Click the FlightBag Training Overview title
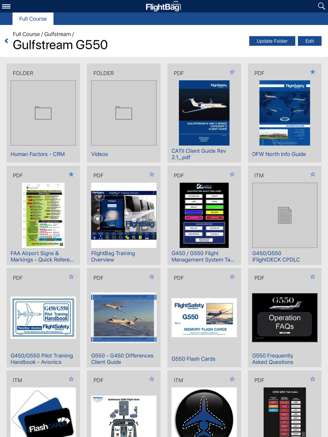328x437 pixels. pyautogui.click(x=113, y=256)
